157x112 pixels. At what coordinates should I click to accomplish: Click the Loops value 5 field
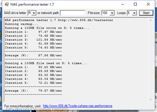[x=130, y=13]
